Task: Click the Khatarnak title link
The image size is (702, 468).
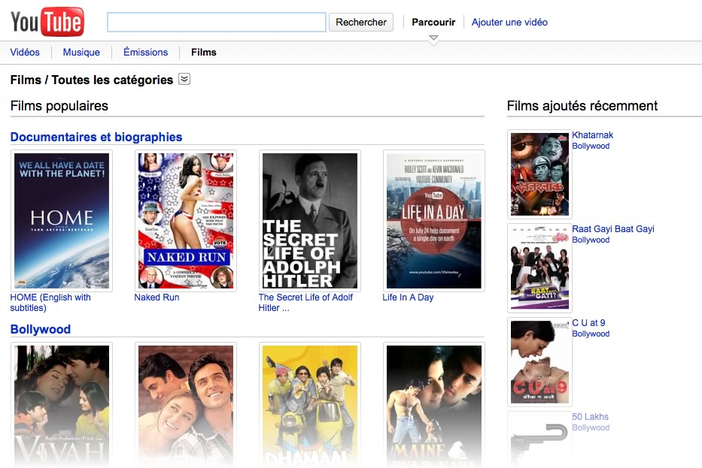Action: click(592, 135)
